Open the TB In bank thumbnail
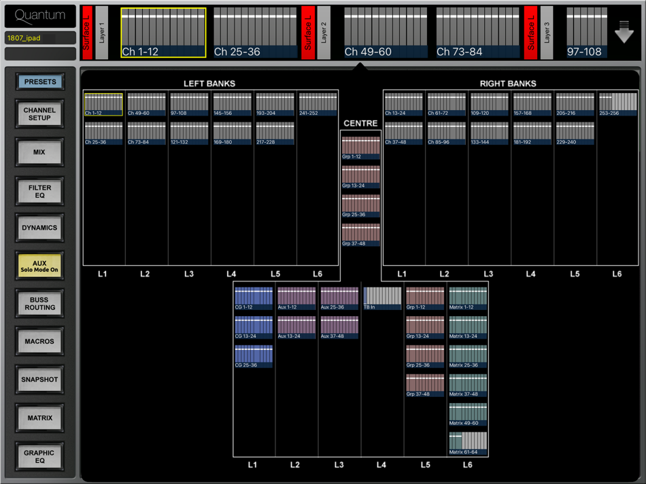Screen dimensions: 646x484 pos(382,298)
